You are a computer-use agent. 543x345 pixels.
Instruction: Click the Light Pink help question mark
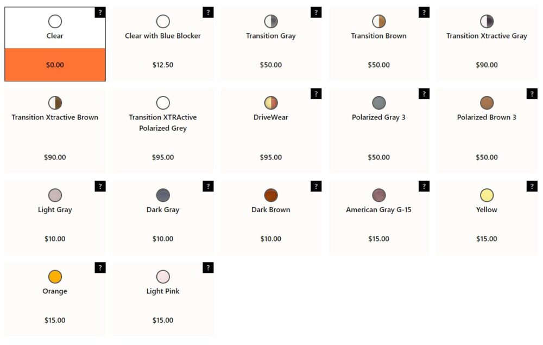[x=208, y=267]
